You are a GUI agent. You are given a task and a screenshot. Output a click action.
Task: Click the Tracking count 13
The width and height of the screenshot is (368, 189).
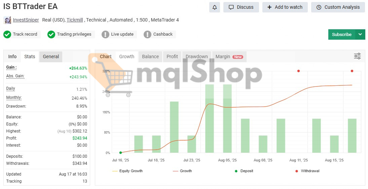tap(85, 181)
